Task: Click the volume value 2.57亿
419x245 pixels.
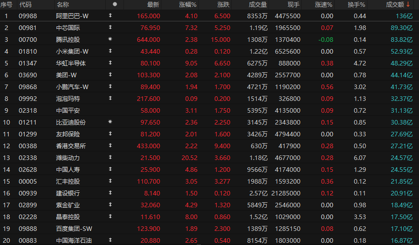Action: pos(259,193)
